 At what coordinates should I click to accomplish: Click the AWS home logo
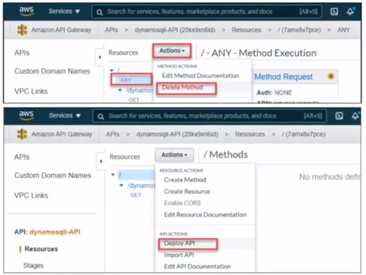coord(26,11)
